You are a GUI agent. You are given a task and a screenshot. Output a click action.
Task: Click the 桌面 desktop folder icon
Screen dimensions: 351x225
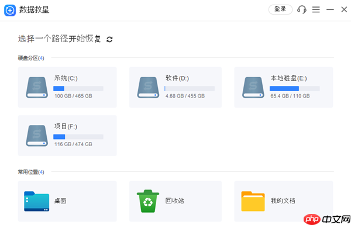37,201
